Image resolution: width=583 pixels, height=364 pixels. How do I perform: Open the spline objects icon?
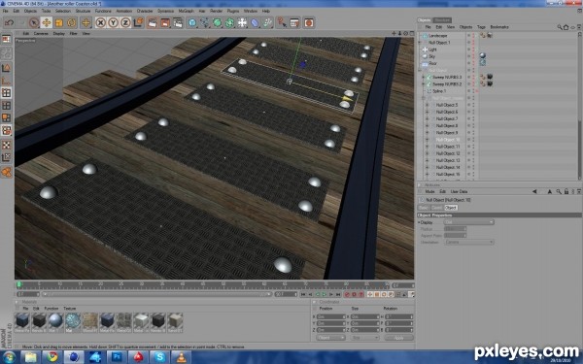pyautogui.click(x=205, y=22)
